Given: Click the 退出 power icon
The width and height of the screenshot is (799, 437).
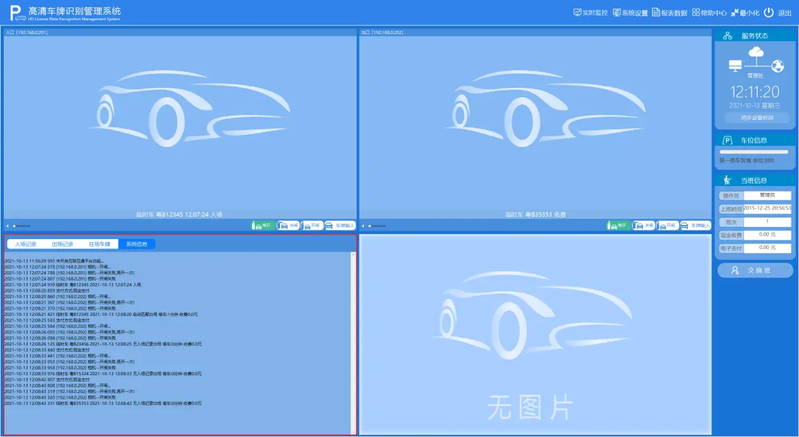Looking at the screenshot, I should click(769, 13).
